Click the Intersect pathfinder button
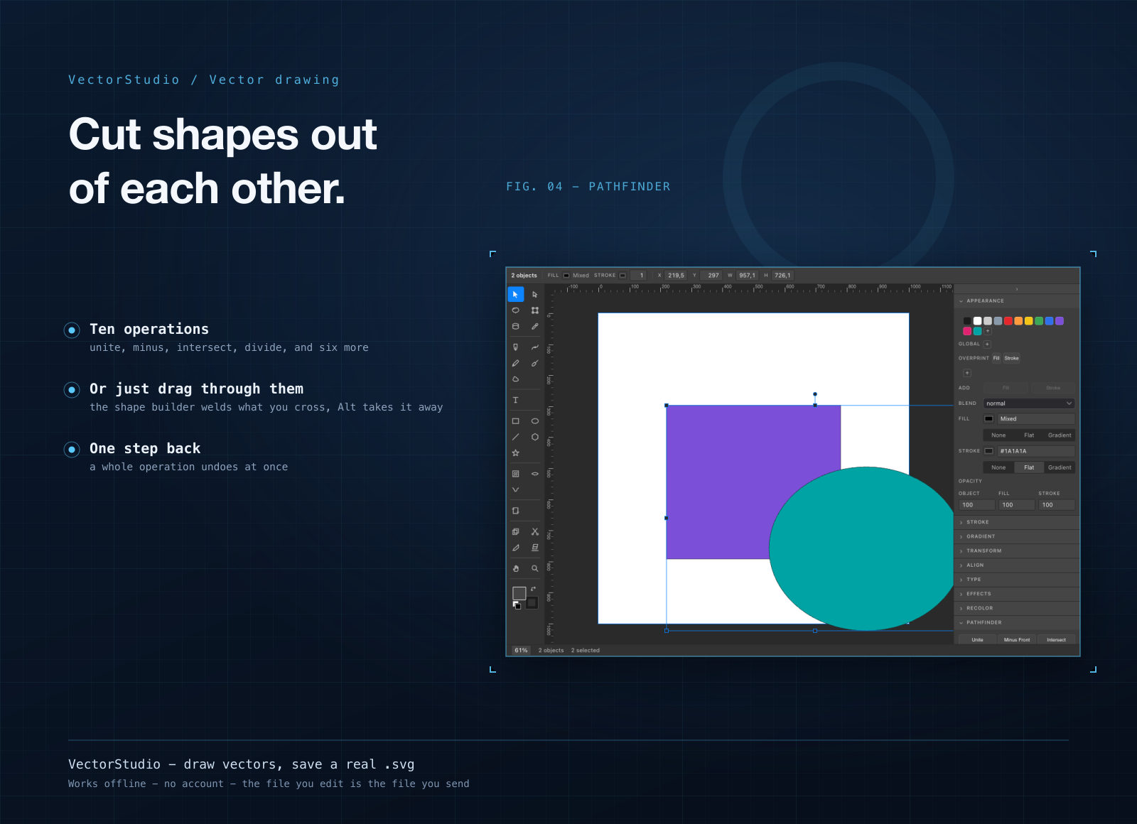 [x=1056, y=640]
